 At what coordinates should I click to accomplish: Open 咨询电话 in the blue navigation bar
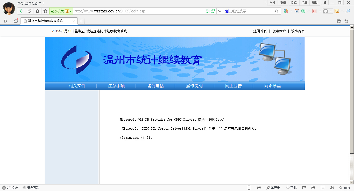(155, 86)
